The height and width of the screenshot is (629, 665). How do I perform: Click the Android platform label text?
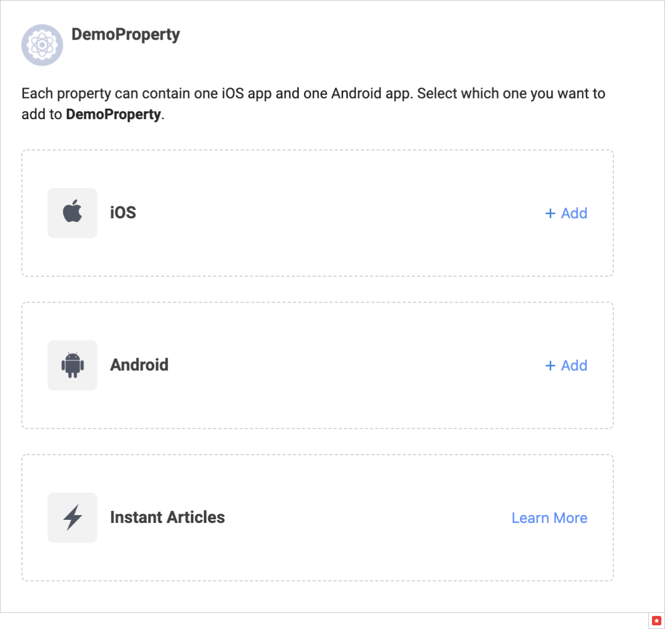click(x=139, y=365)
